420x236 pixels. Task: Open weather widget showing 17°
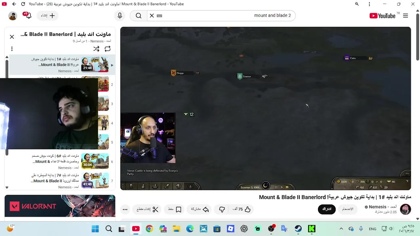[10, 228]
